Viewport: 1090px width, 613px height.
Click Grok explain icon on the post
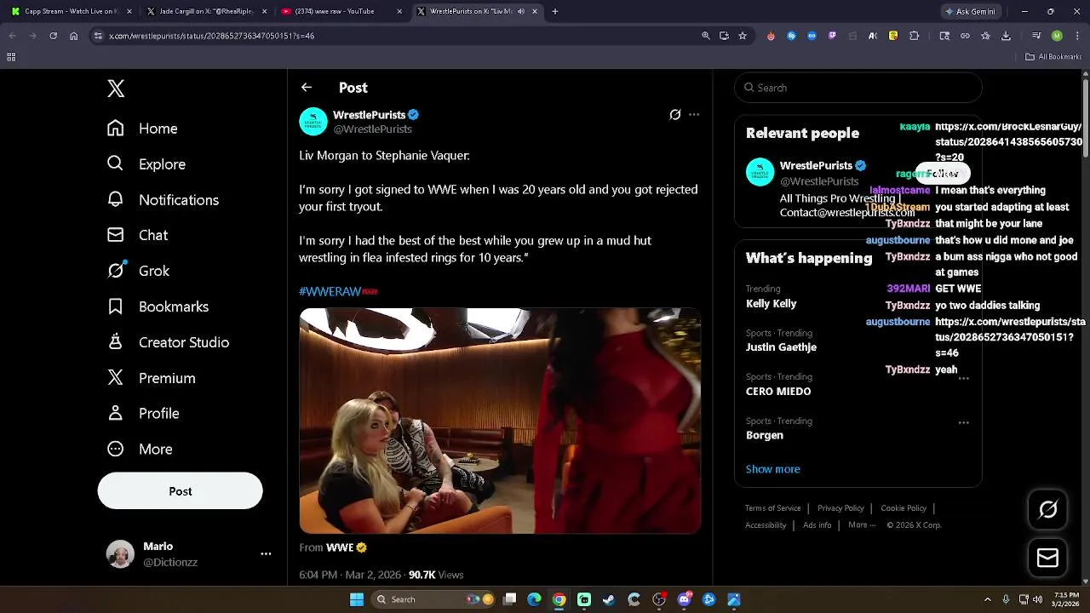coord(675,115)
